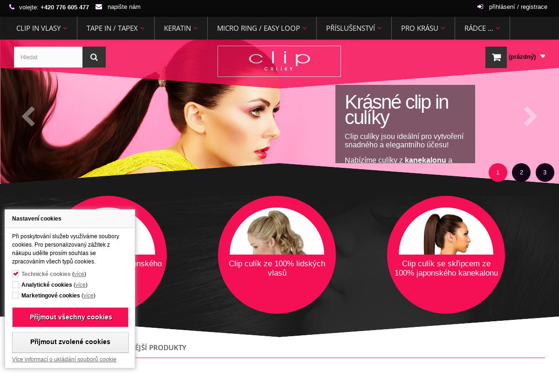Click 'Přijmout všechny cookies' button
The height and width of the screenshot is (373, 559).
pos(70,317)
